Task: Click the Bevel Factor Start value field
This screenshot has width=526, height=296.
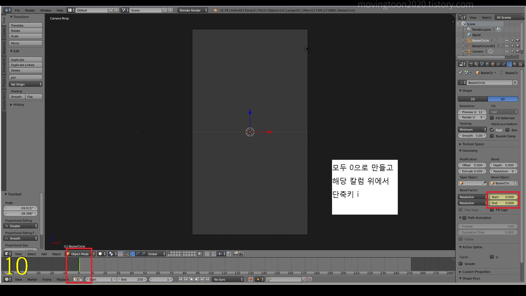Action: pos(503,197)
